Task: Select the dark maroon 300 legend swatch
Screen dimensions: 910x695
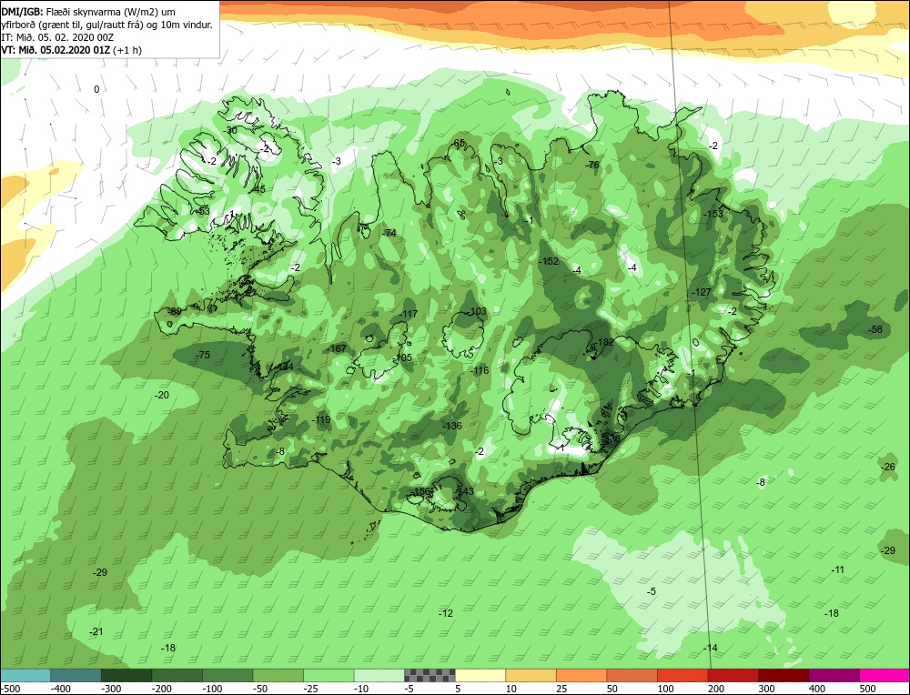Action: [784, 675]
